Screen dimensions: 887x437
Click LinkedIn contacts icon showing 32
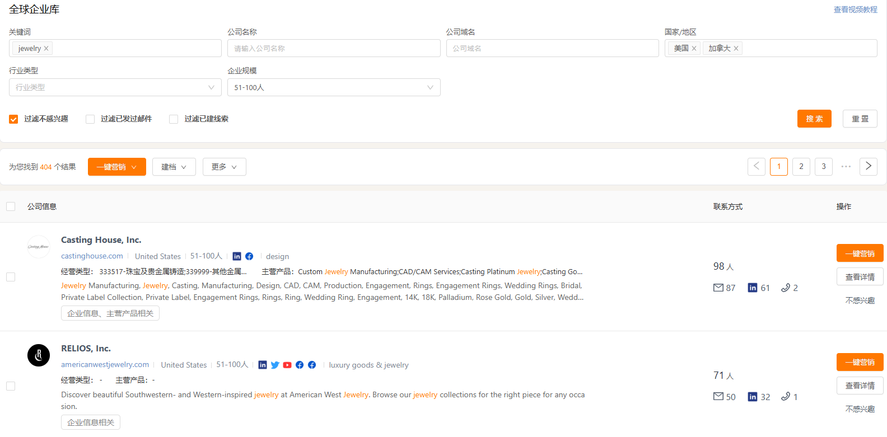(x=753, y=397)
